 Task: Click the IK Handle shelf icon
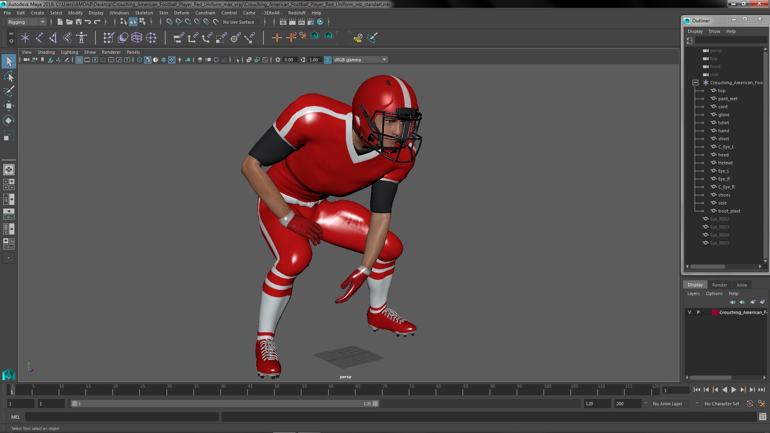[53, 38]
